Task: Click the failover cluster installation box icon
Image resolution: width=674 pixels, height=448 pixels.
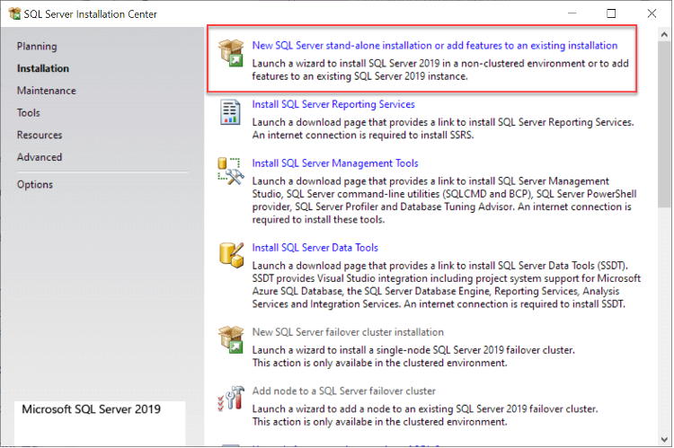Action: click(x=231, y=339)
